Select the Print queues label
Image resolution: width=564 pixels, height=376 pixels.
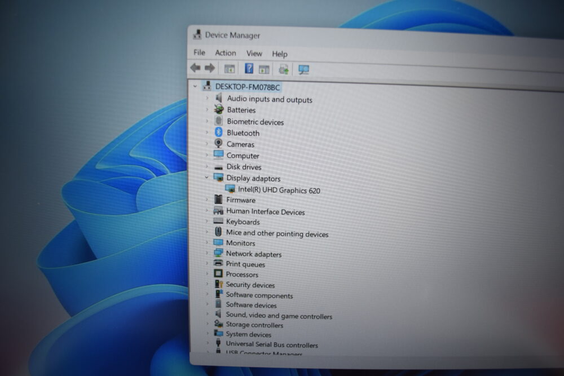point(245,264)
